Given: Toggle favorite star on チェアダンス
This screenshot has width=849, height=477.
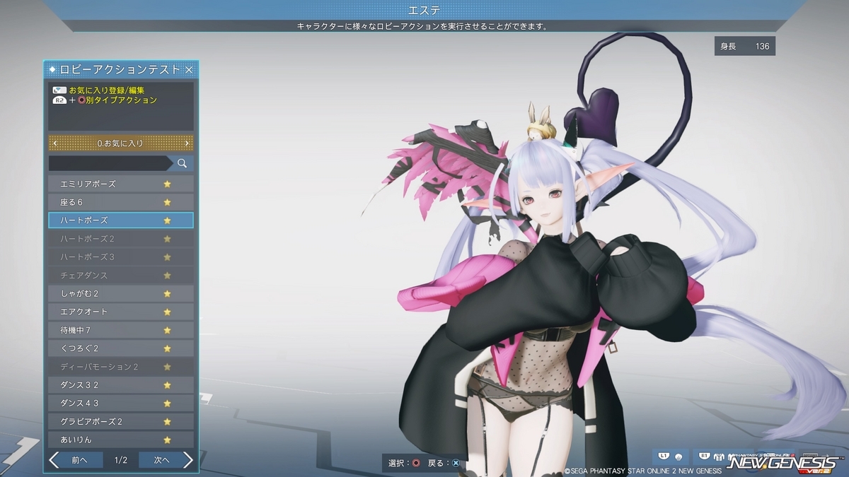Looking at the screenshot, I should pyautogui.click(x=167, y=275).
